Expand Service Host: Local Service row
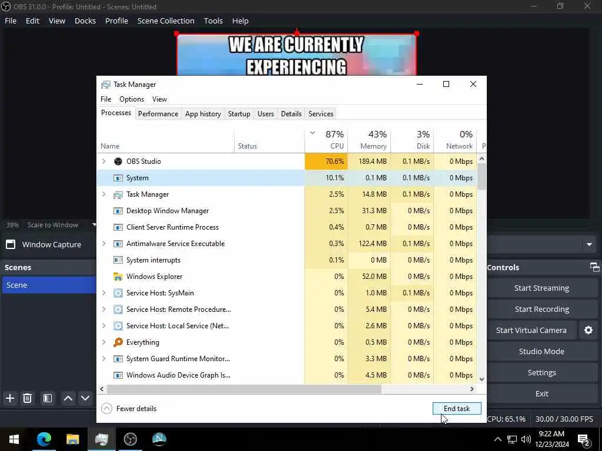The image size is (602, 451). click(x=103, y=326)
